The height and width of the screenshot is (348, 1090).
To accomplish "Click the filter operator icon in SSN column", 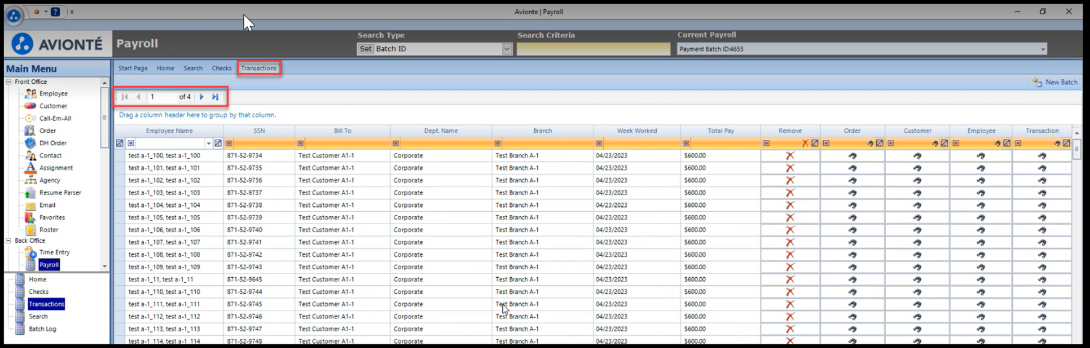I will [x=229, y=144].
